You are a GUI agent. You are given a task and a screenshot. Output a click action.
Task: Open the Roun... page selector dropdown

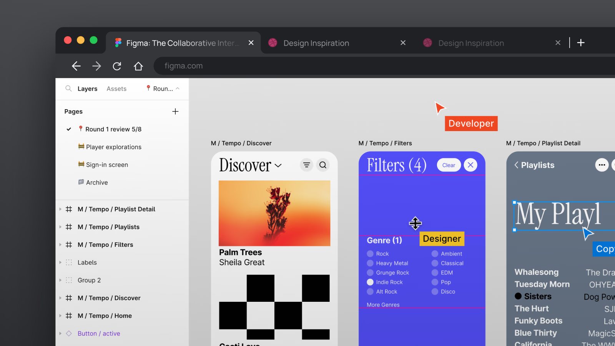click(x=163, y=88)
